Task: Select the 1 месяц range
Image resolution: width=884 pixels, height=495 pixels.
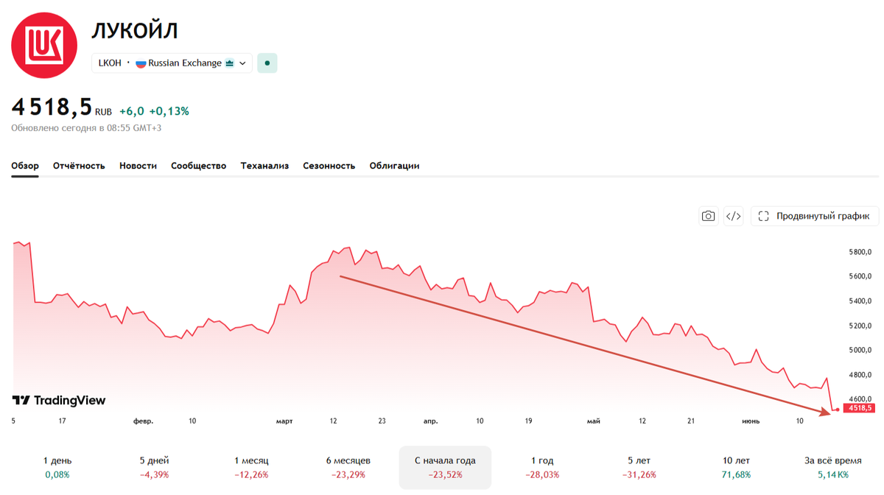Action: click(251, 467)
